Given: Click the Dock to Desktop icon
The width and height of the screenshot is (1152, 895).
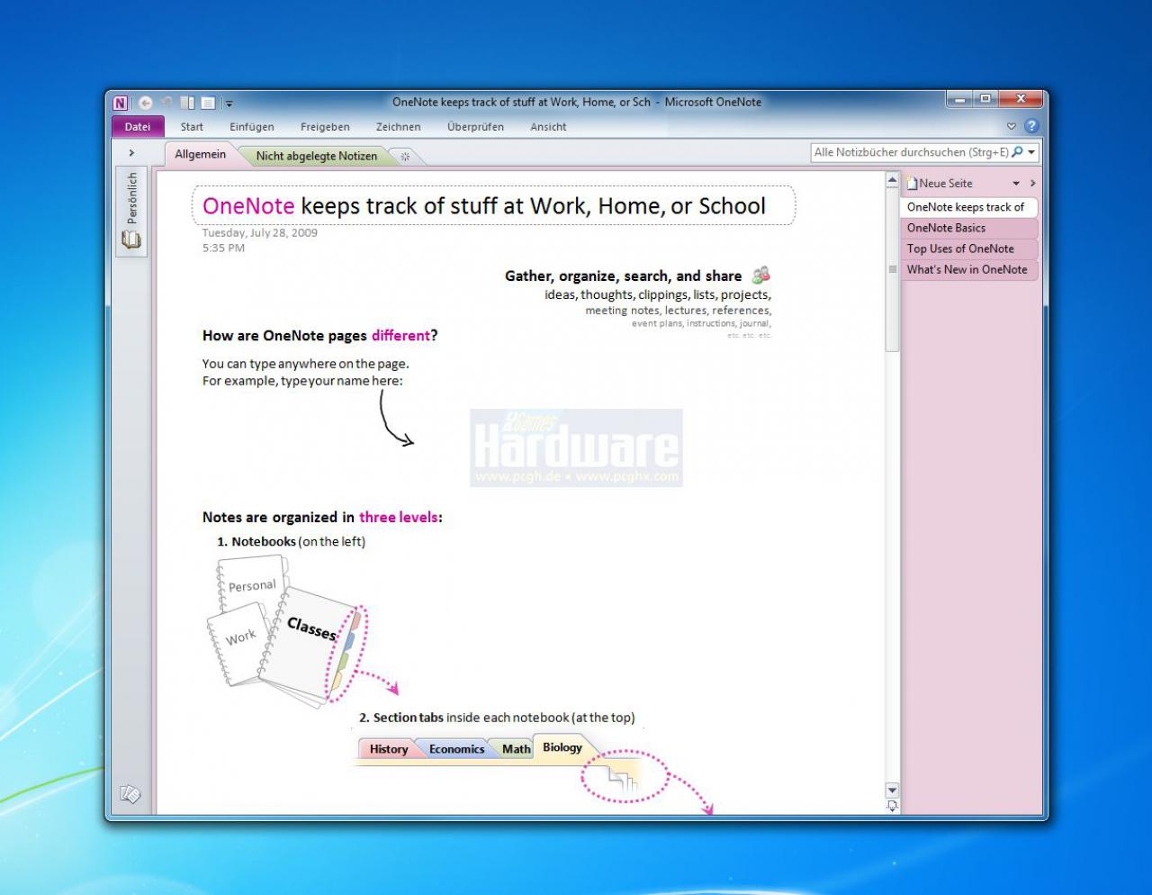Looking at the screenshot, I should pos(187,103).
